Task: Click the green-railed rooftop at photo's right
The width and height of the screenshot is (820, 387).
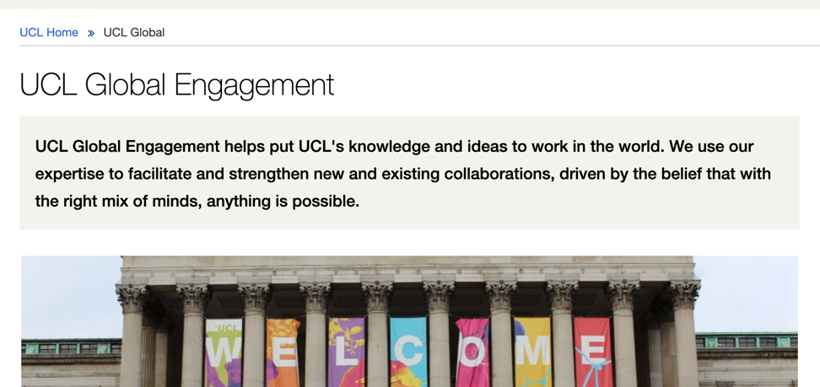Action: [x=747, y=342]
